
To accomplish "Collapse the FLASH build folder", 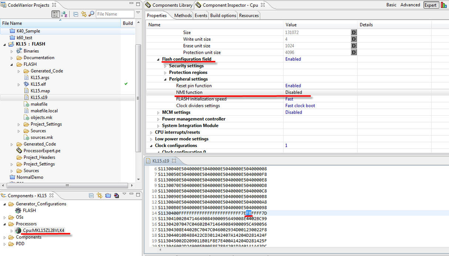I will (x=12, y=65).
